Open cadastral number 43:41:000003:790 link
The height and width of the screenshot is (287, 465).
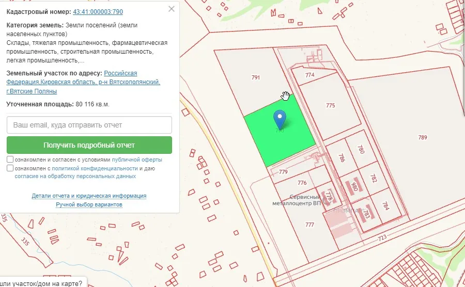(x=98, y=12)
